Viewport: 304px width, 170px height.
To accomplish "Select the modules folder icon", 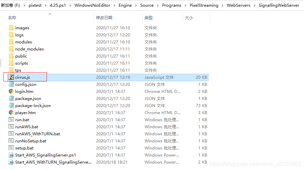I will coord(11,42).
